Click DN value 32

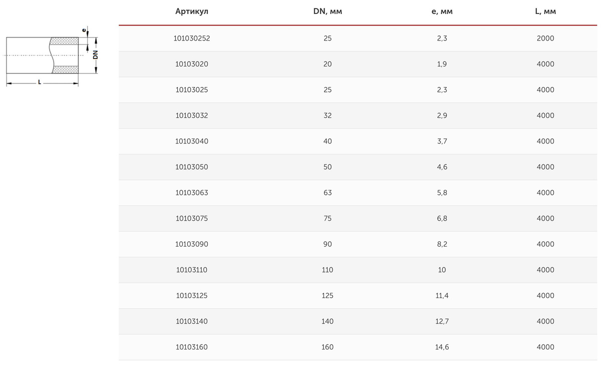coord(328,115)
